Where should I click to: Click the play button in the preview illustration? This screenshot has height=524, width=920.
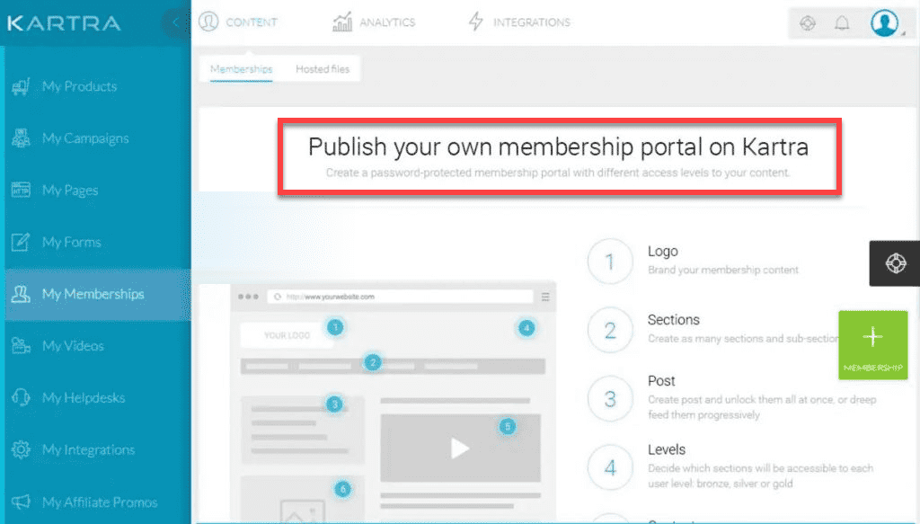click(x=460, y=449)
